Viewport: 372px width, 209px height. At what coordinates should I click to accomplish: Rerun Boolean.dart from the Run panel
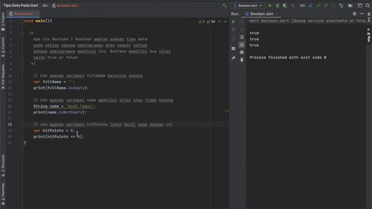[234, 22]
